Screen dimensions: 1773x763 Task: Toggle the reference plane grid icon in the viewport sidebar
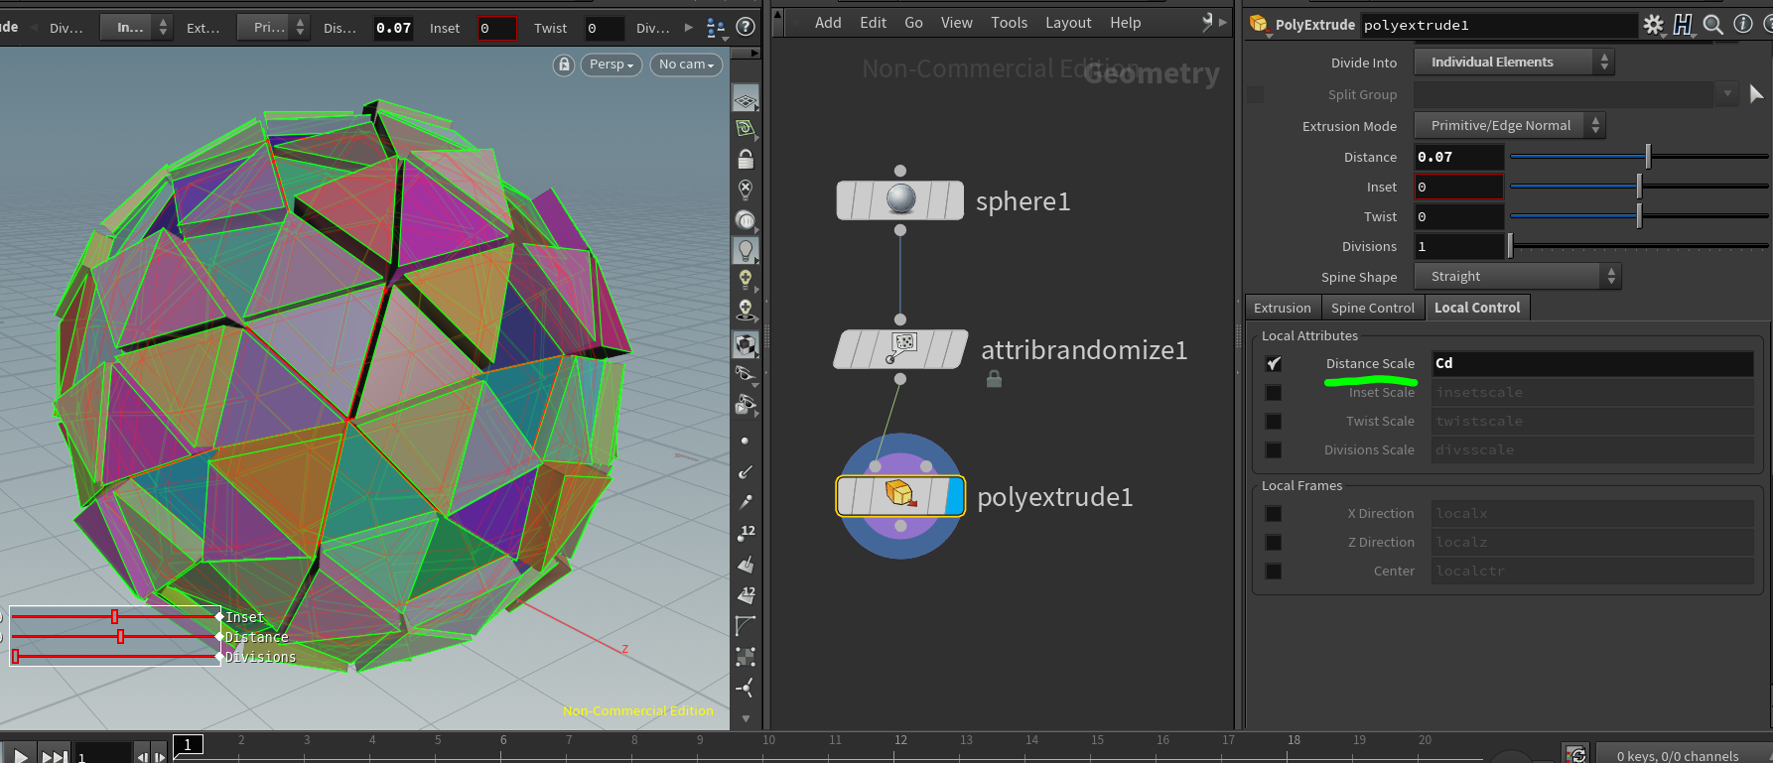pos(746,99)
